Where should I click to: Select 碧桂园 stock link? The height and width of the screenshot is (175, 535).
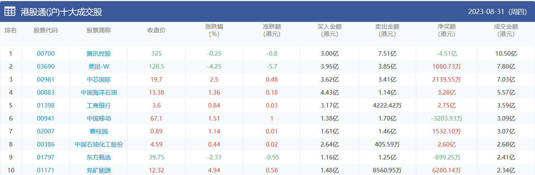pyautogui.click(x=99, y=131)
